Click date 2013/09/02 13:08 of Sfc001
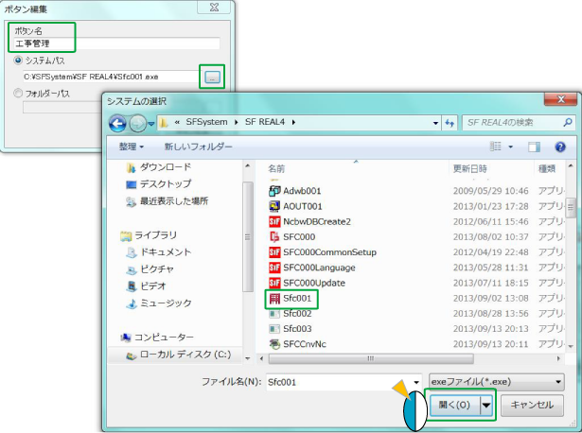Viewport: 582px width, 433px height. click(490, 299)
